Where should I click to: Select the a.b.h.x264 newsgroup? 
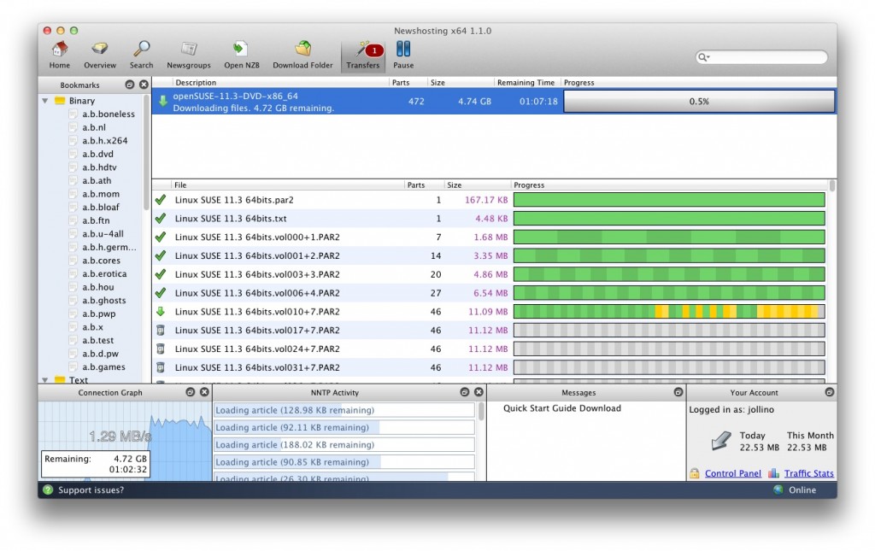click(x=105, y=141)
